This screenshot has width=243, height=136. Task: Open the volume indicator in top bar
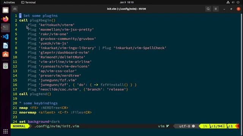(233, 2)
